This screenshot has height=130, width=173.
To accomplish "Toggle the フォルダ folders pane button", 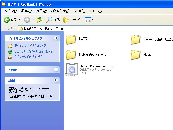I will pyautogui.click(x=71, y=20).
